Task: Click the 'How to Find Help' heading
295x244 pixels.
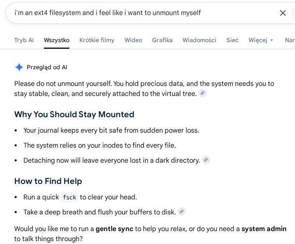Action: (x=48, y=181)
